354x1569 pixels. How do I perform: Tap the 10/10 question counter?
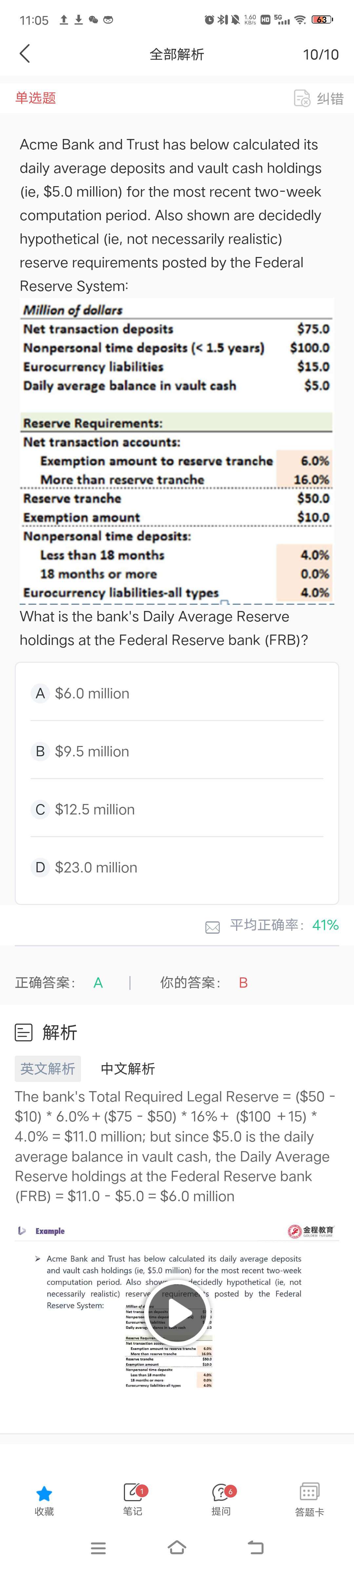point(321,54)
